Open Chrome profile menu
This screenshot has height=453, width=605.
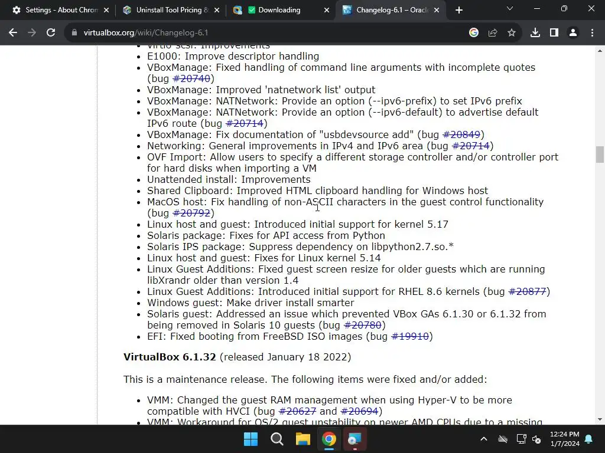[x=573, y=33]
